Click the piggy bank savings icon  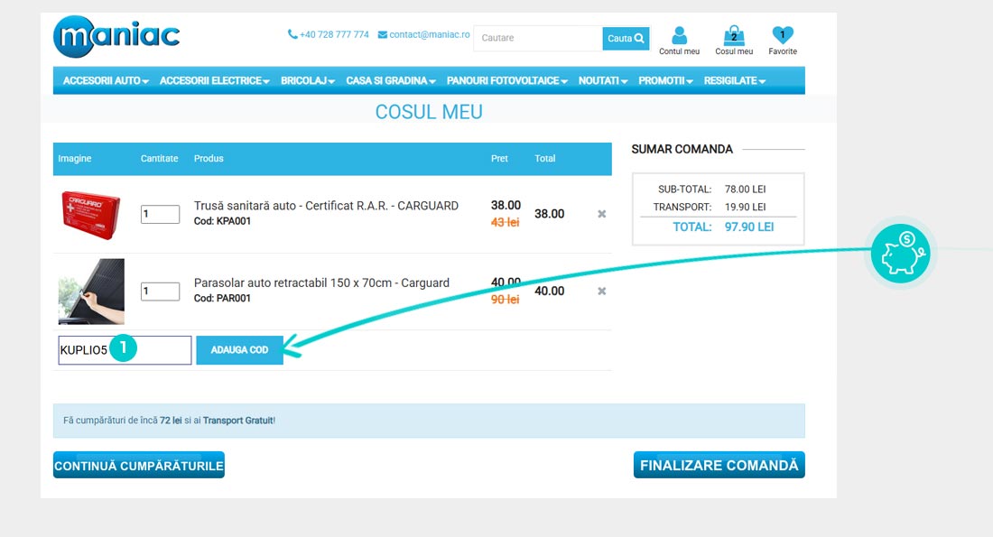tap(900, 254)
